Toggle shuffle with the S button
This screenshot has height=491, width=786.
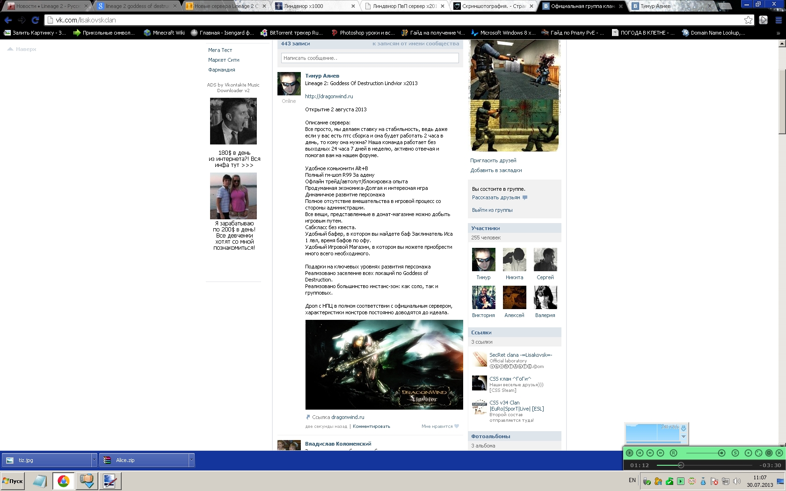coord(735,453)
